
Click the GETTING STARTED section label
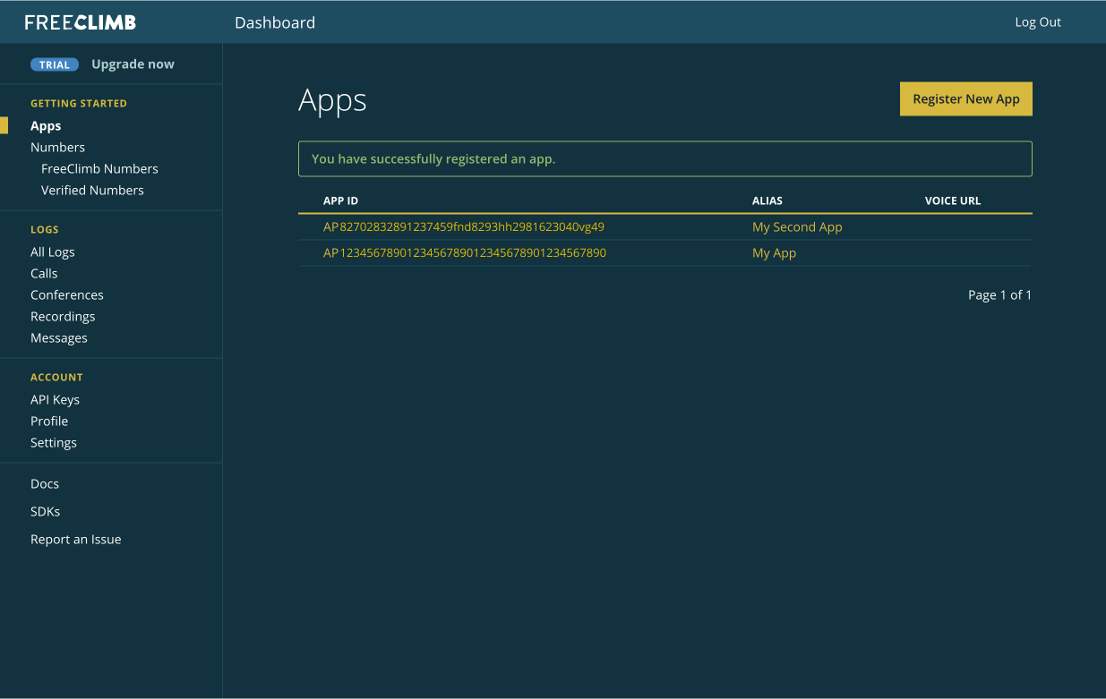pos(79,104)
